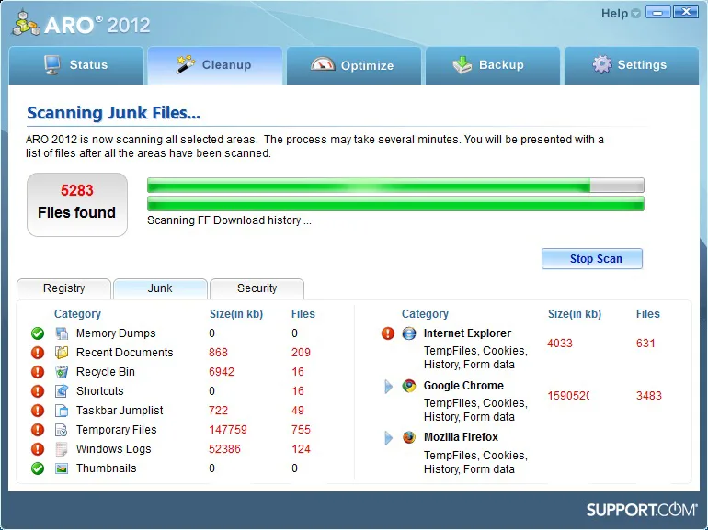
Task: Click the Mozilla Firefox browser icon
Action: coord(409,437)
